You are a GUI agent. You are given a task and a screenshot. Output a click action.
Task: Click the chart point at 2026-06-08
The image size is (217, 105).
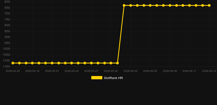point(170,5)
